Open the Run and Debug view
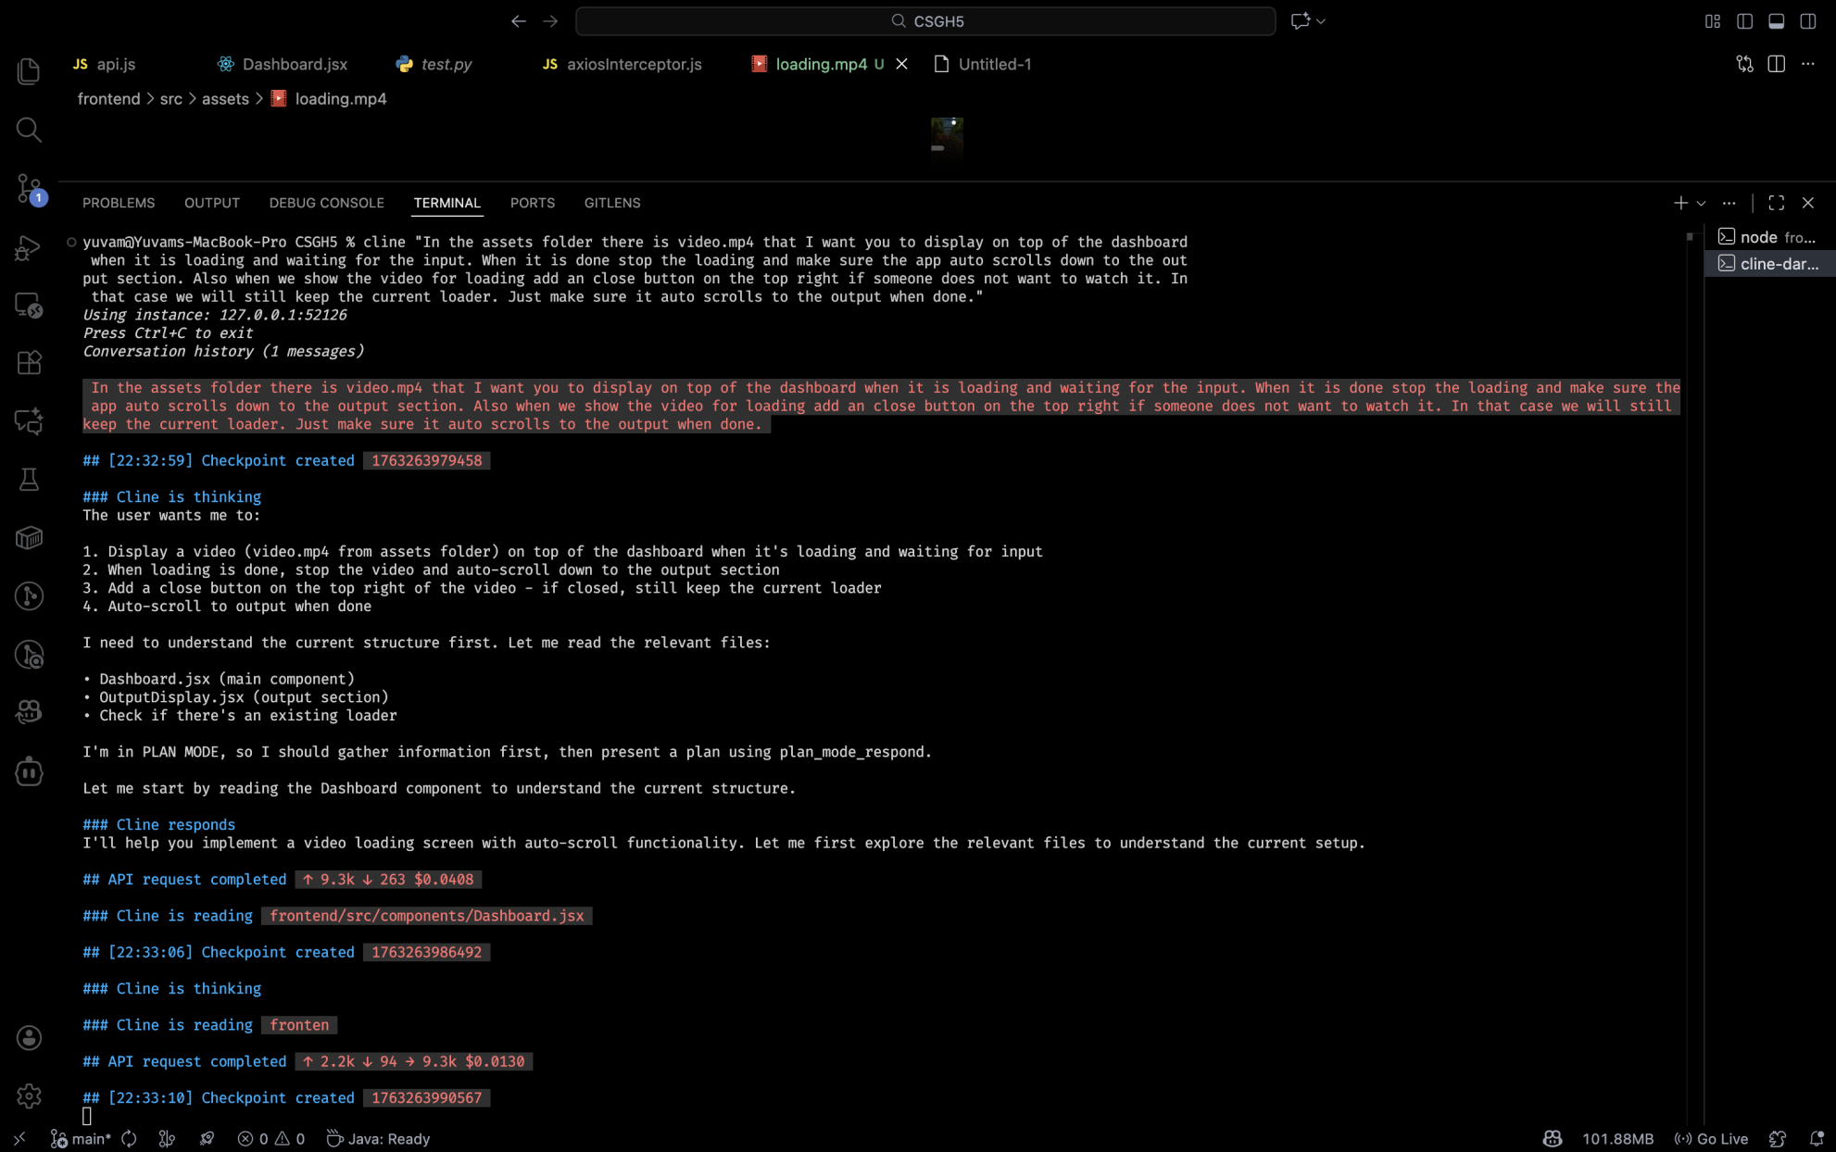The image size is (1836, 1152). pyautogui.click(x=29, y=247)
